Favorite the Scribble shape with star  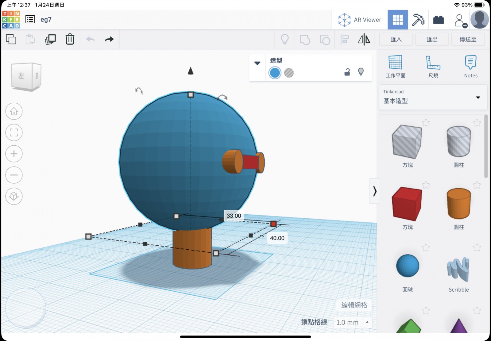pos(477,247)
